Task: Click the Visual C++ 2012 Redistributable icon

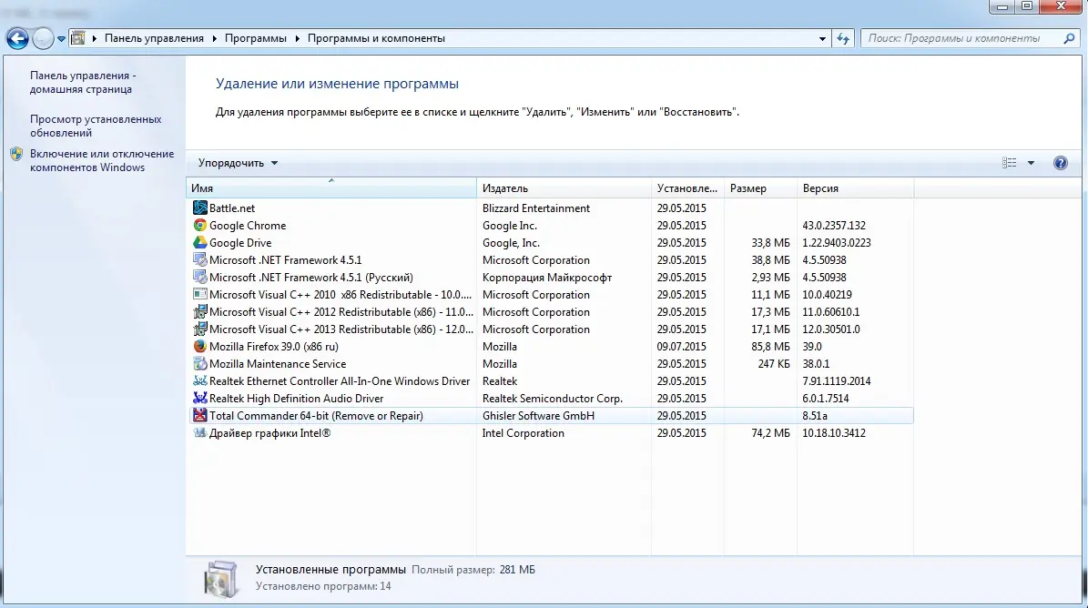Action: point(199,312)
